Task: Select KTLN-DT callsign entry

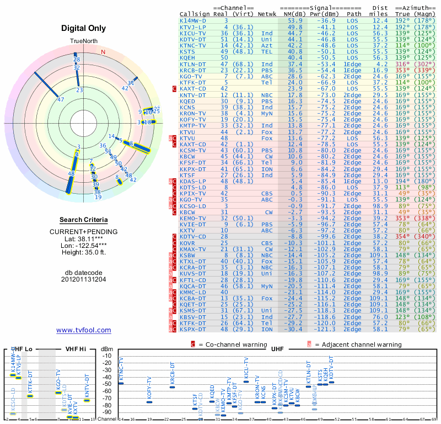Action: coord(193,65)
